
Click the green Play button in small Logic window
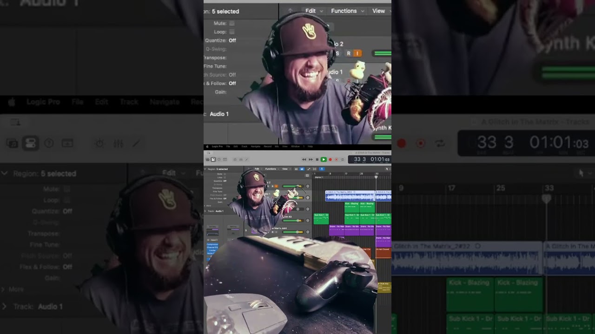tap(324, 159)
